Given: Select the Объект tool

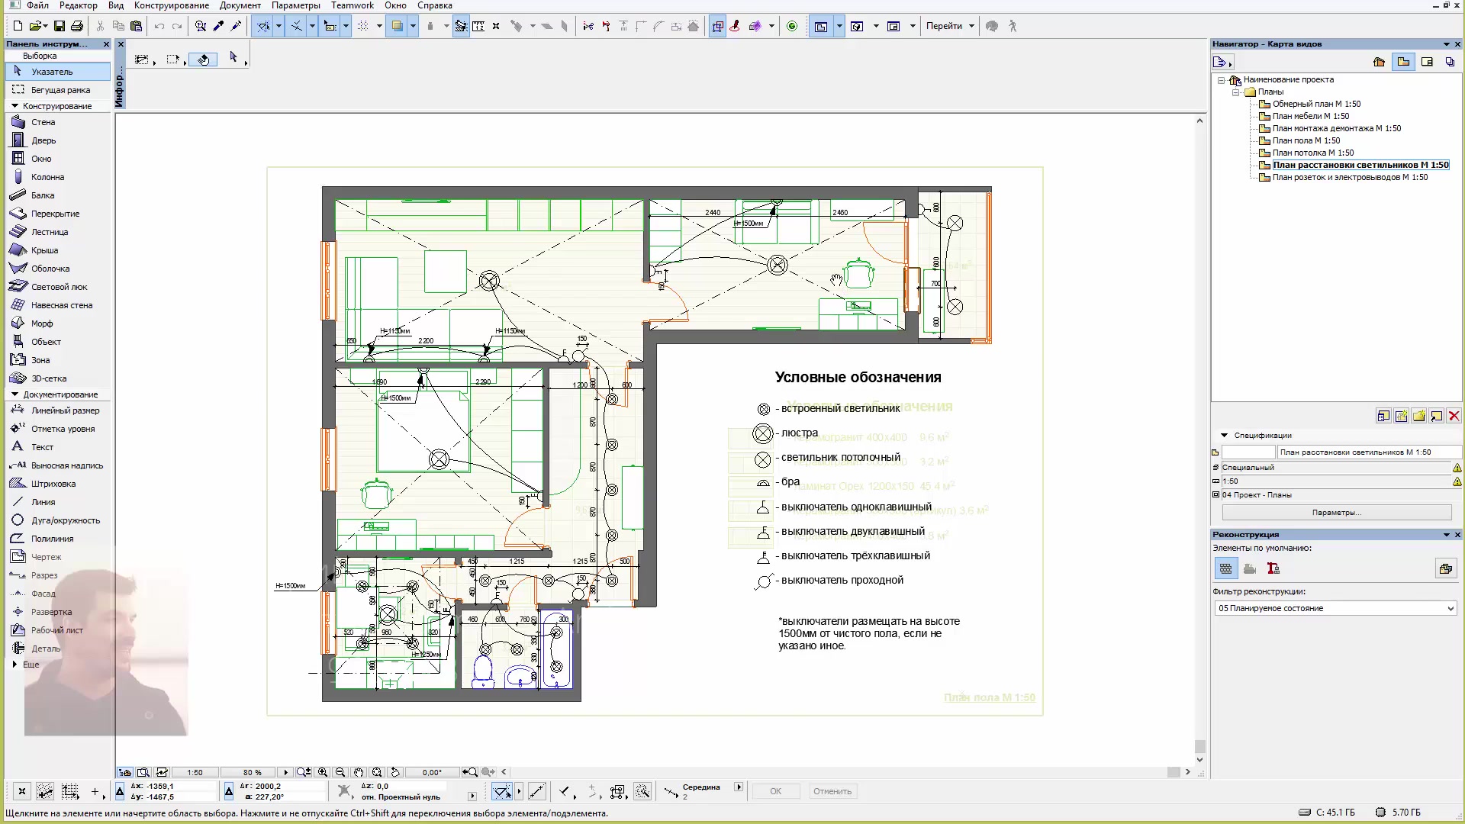Looking at the screenshot, I should click(x=57, y=342).
